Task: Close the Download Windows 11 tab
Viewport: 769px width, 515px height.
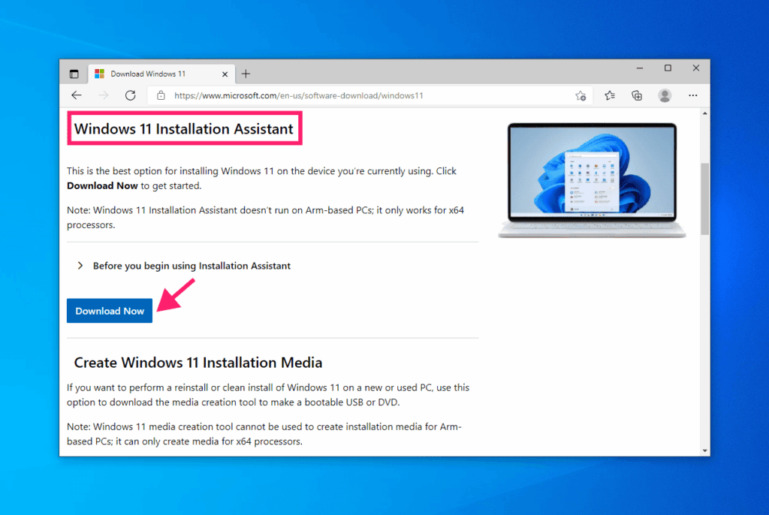Action: tap(225, 74)
